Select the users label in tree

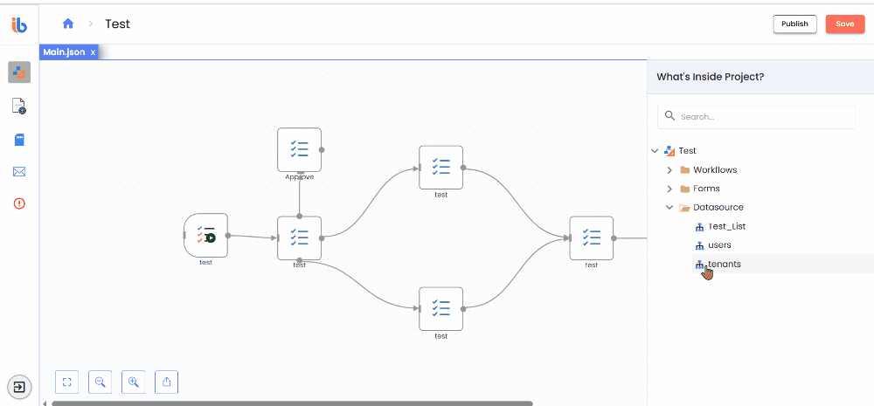pyautogui.click(x=719, y=245)
